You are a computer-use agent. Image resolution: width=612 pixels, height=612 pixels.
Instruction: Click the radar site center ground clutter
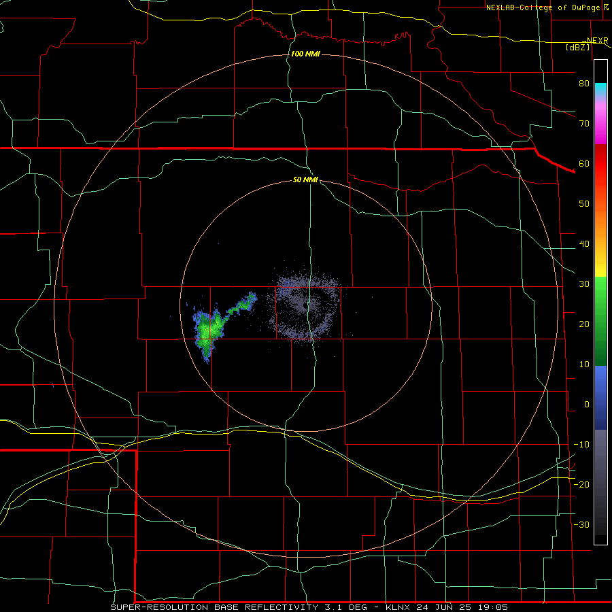(305, 307)
